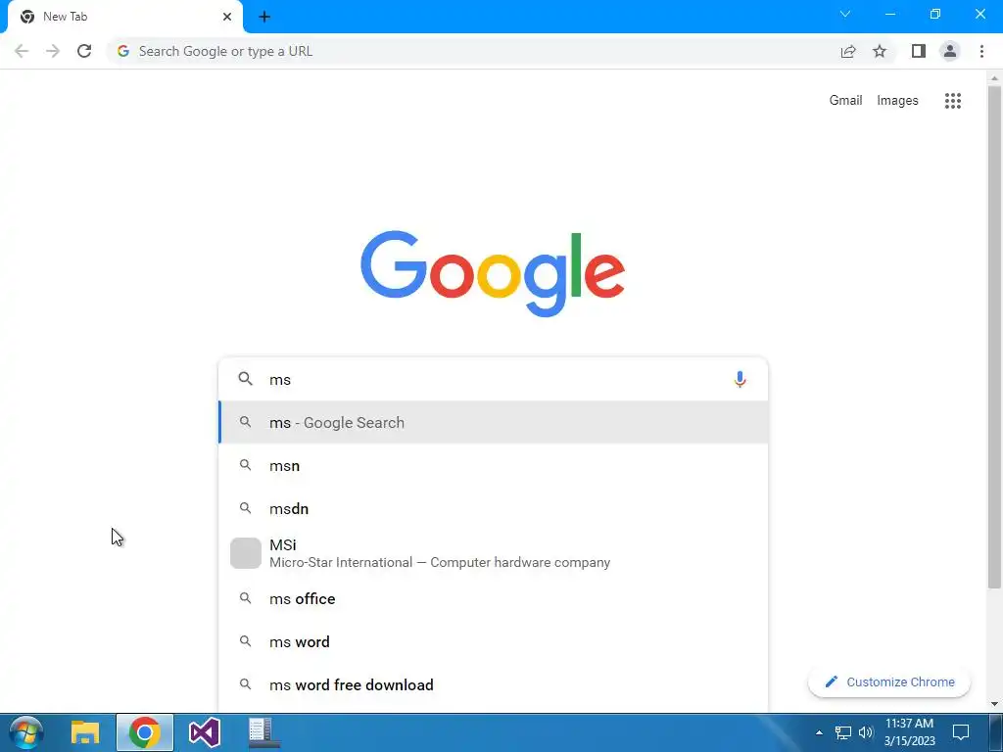Close the New Tab tab
1003x752 pixels.
(227, 17)
